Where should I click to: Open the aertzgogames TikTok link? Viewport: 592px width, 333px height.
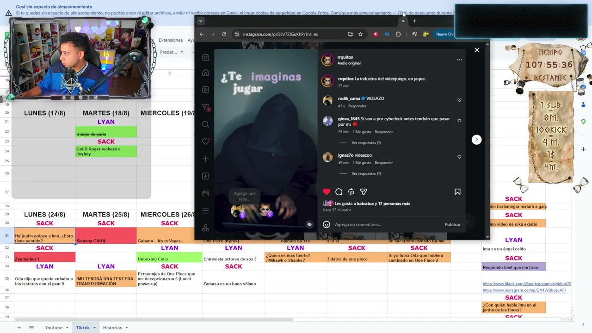pyautogui.click(x=527, y=284)
